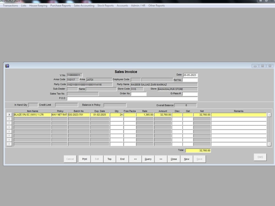Open the Purchase Reports menu
Screen dimensions: 275x206
tap(61, 5)
